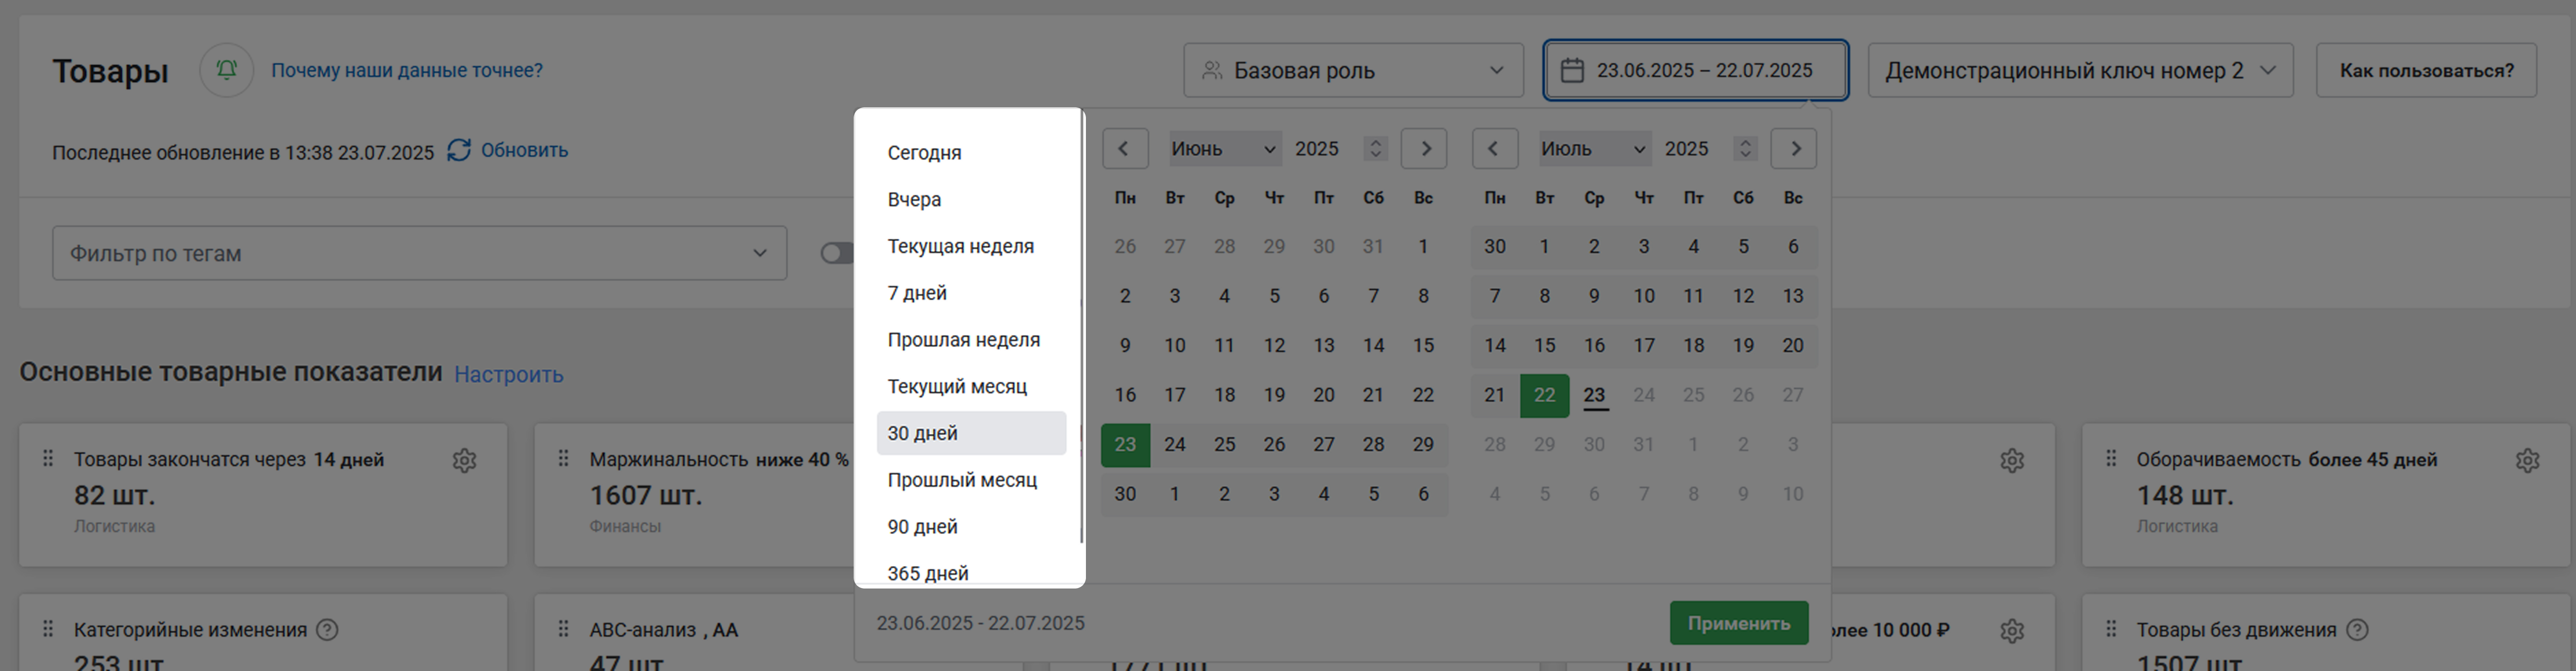The image size is (2576, 671).
Task: Click drag handle on ABC-анализ card
Action: pyautogui.click(x=563, y=629)
